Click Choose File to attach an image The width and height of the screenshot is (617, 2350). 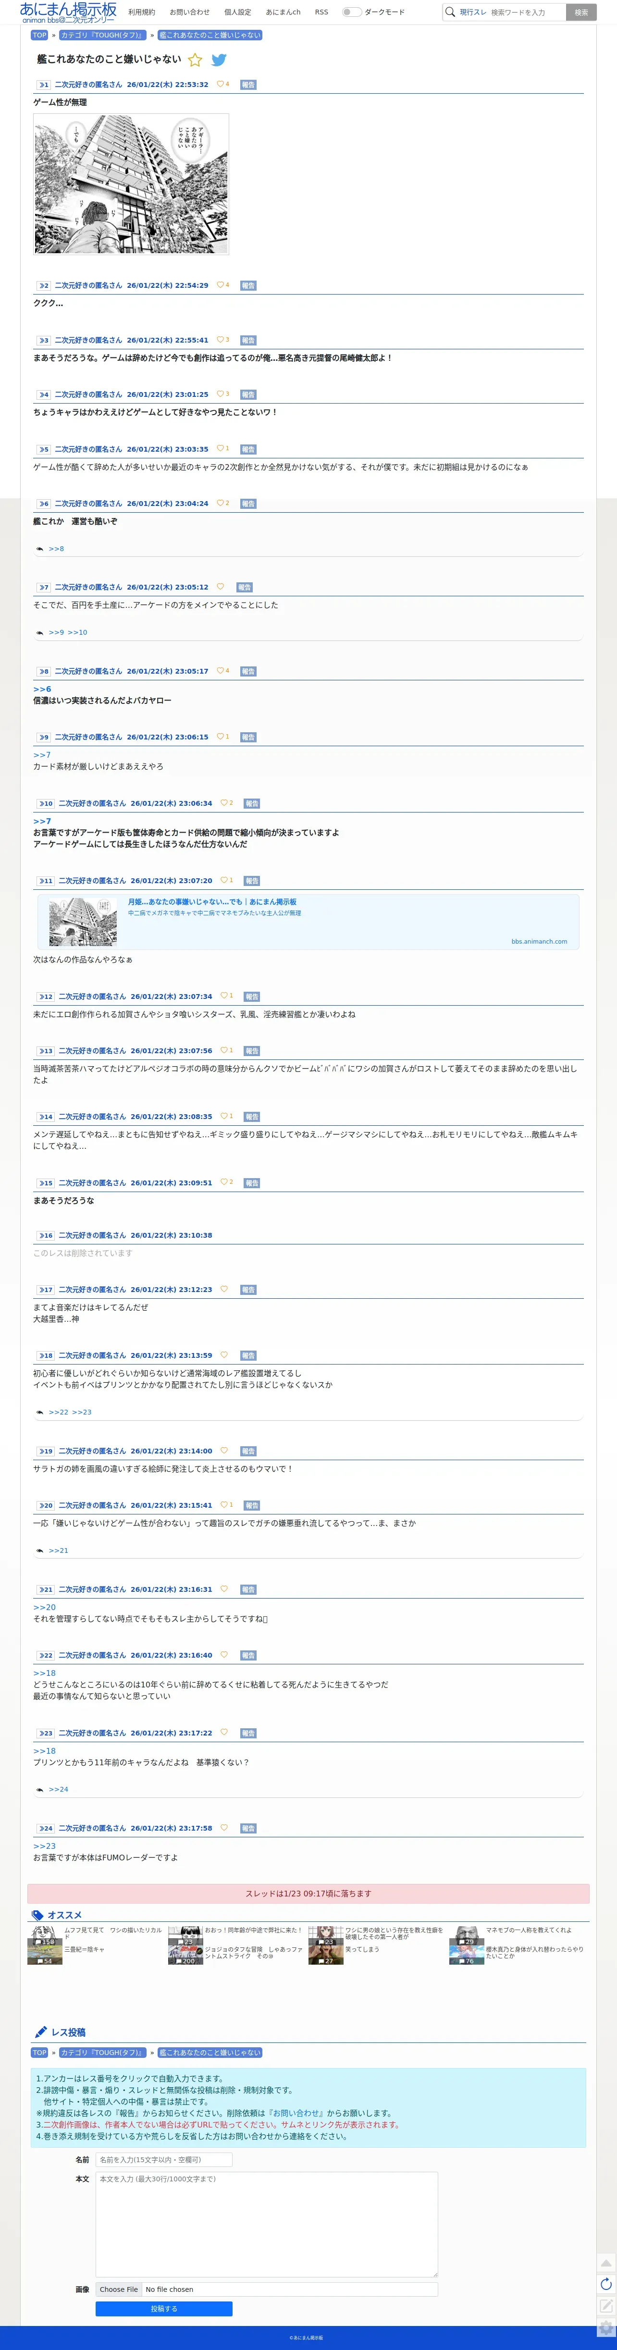(119, 2289)
